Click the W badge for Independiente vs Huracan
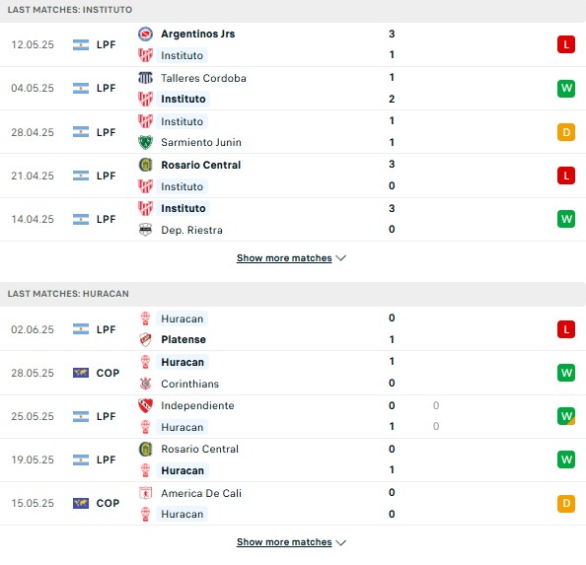586x565 pixels. [x=566, y=416]
